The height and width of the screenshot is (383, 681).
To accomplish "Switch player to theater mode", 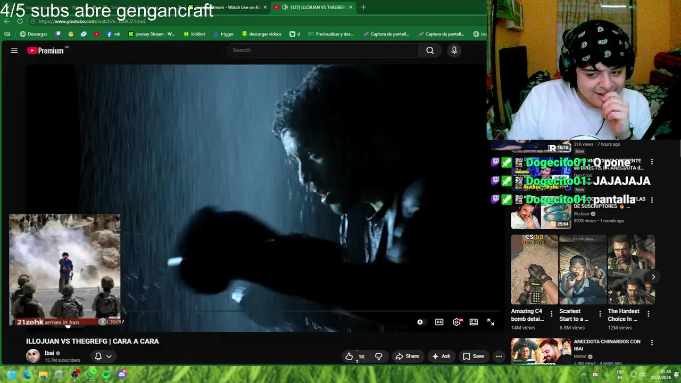I will tap(474, 322).
